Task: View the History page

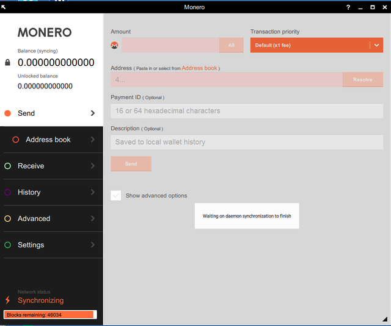Action: pyautogui.click(x=51, y=192)
